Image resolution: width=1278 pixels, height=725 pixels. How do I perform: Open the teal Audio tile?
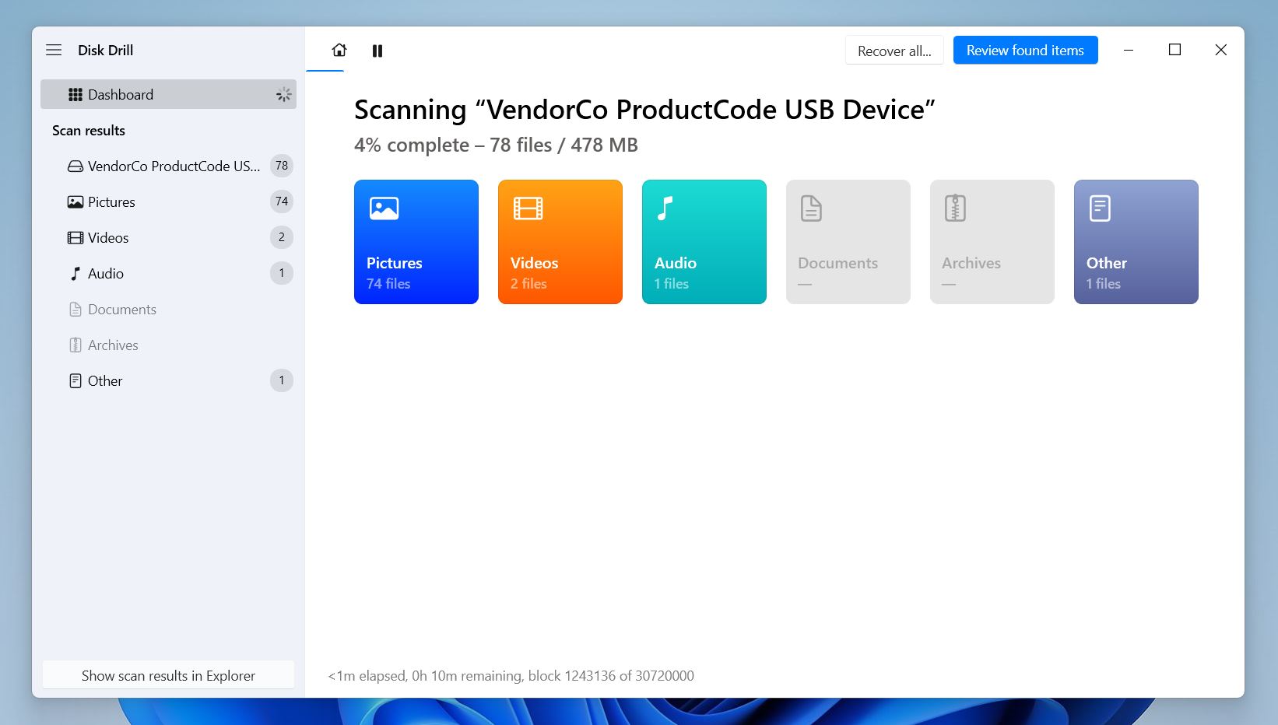click(x=704, y=242)
